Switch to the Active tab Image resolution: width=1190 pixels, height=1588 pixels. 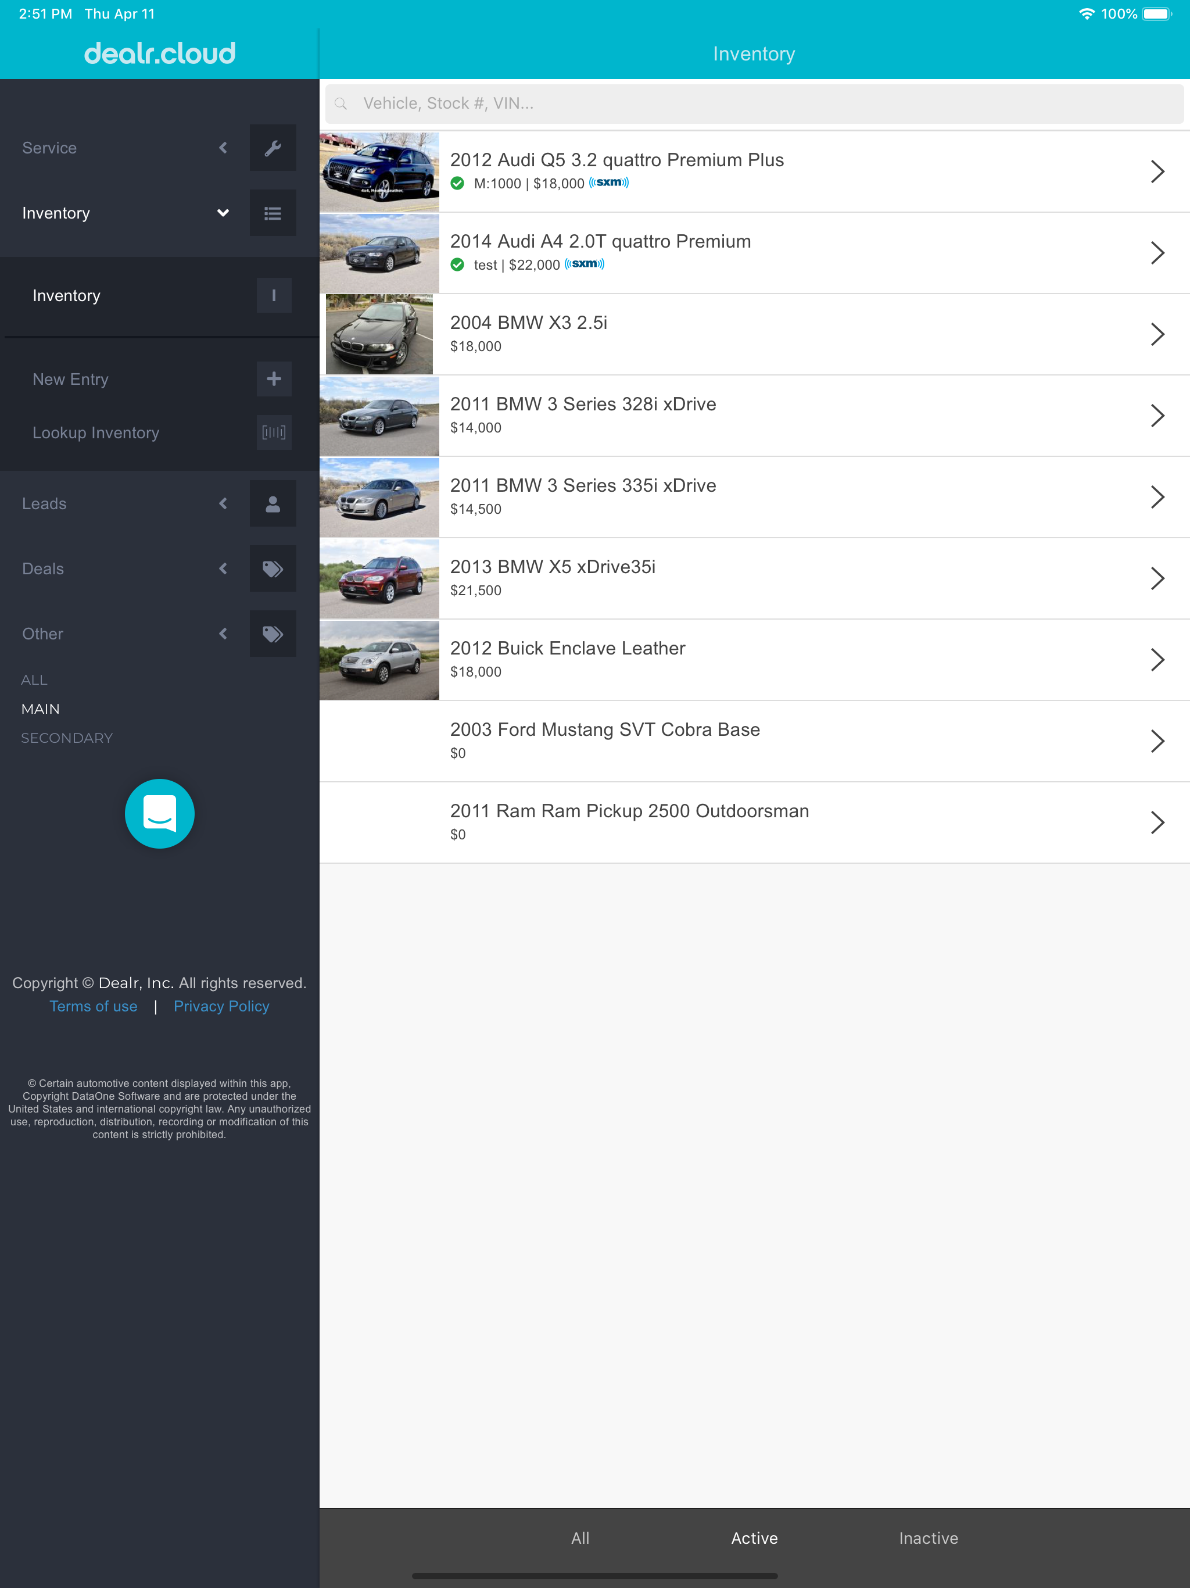754,1539
